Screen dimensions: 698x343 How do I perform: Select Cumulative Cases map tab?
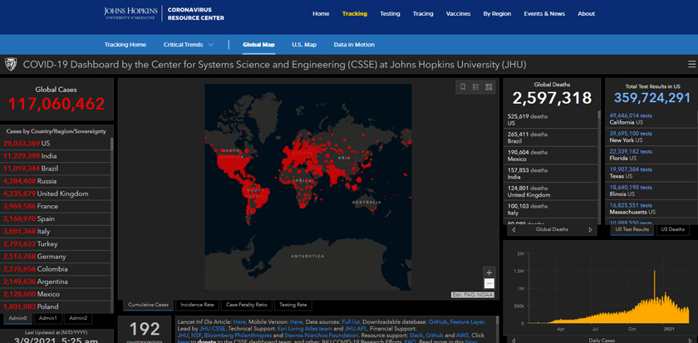click(x=148, y=305)
